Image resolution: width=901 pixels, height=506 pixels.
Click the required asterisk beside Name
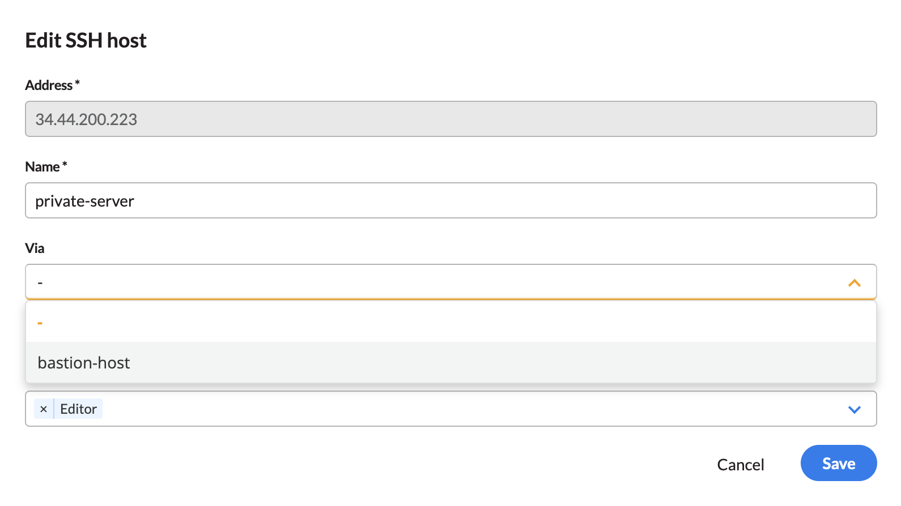[65, 165]
